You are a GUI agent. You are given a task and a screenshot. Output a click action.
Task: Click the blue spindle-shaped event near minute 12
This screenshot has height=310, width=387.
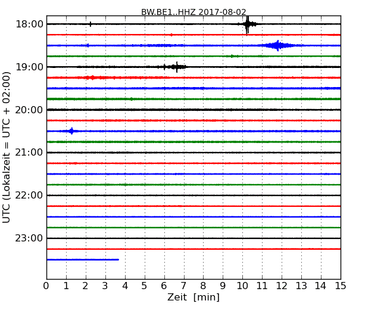pyautogui.click(x=278, y=45)
